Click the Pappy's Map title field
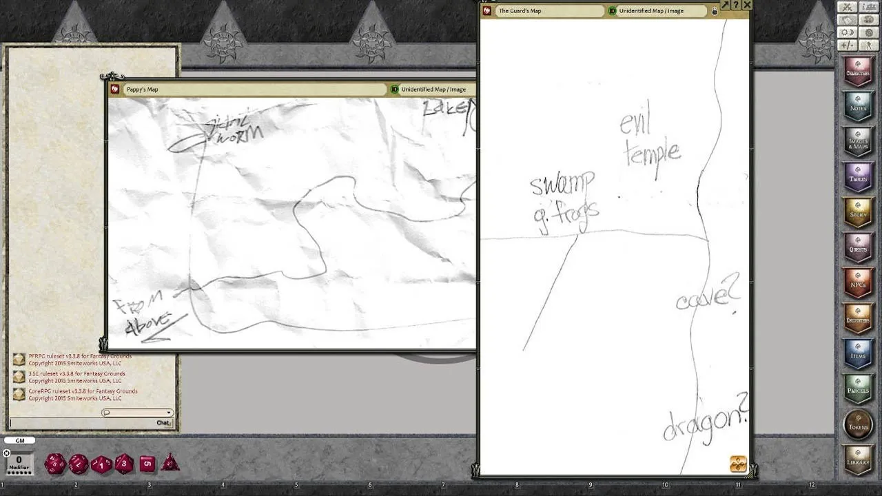The height and width of the screenshot is (496, 882). tap(255, 89)
